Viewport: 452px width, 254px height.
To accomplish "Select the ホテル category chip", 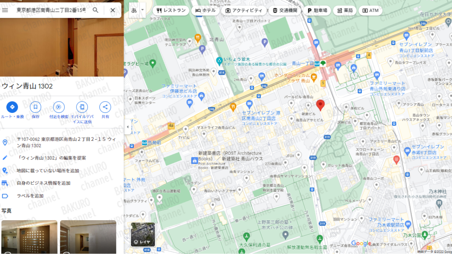I will 206,11.
